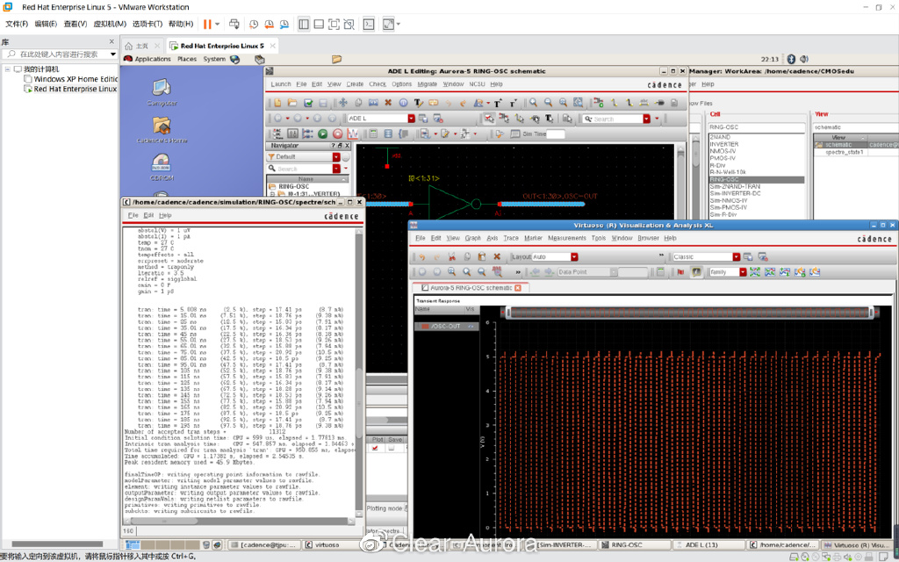Open Computer desktop icon
899x562 pixels.
(162, 91)
